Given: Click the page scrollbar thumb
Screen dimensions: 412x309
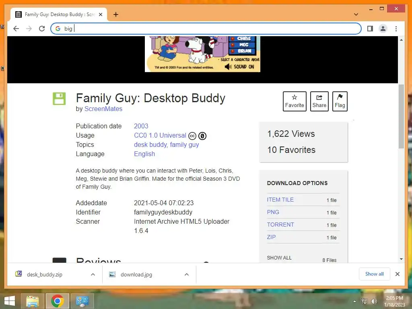Looking at the screenshot, I should (401, 116).
